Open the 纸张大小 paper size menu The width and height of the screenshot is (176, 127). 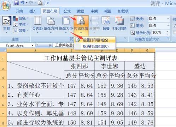coord(66,25)
